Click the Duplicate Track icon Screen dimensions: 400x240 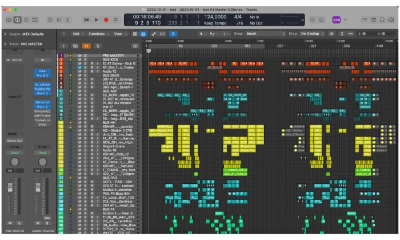click(75, 45)
